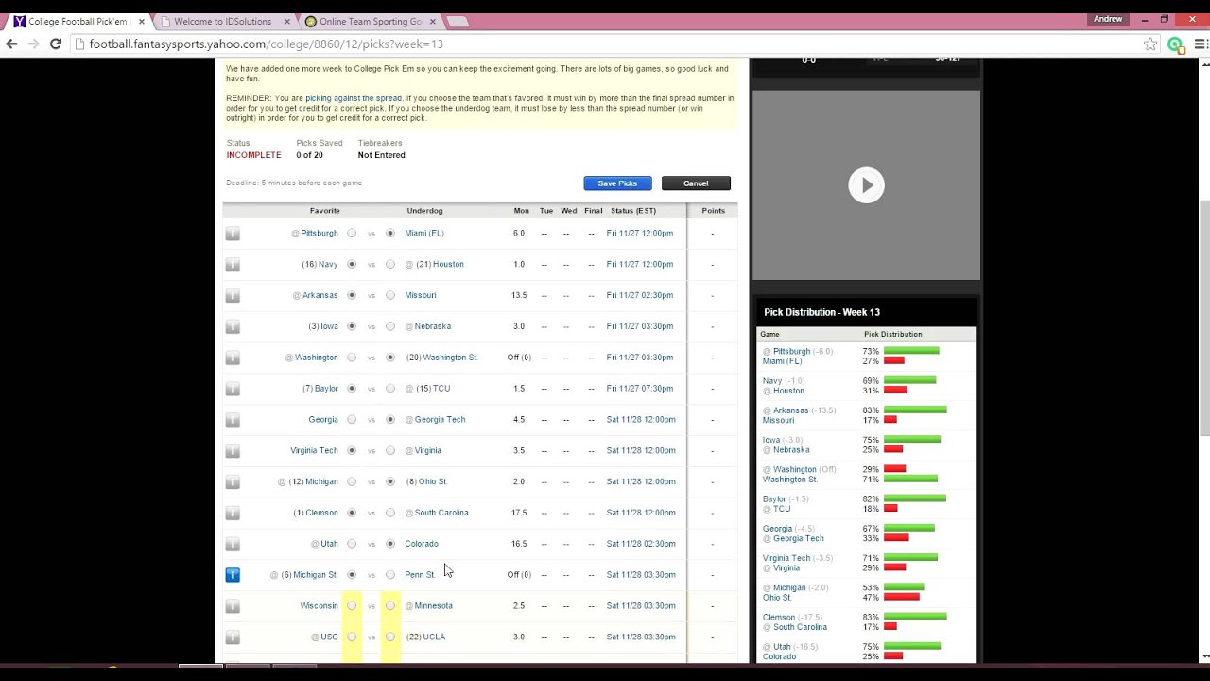Choose Washington favorite radio button

click(352, 358)
